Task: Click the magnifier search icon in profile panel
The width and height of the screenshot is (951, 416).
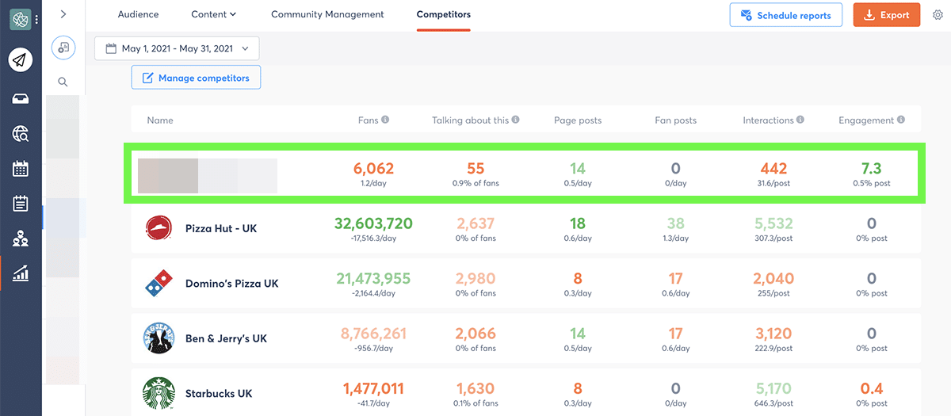Action: (63, 82)
